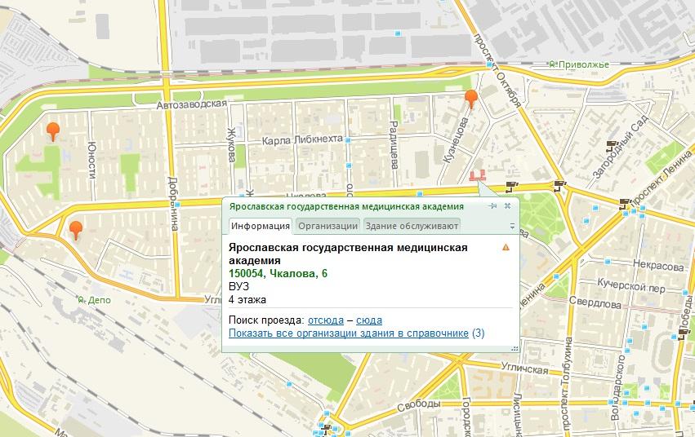Click the Кузнецова street label
Viewport: 695px width, 437px height.
456,139
